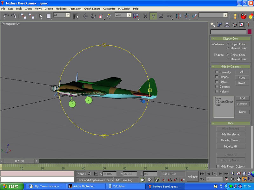Toggle Hide Frozen Objects checkbox
The height and width of the screenshot is (190, 254).
pyautogui.click(x=218, y=167)
